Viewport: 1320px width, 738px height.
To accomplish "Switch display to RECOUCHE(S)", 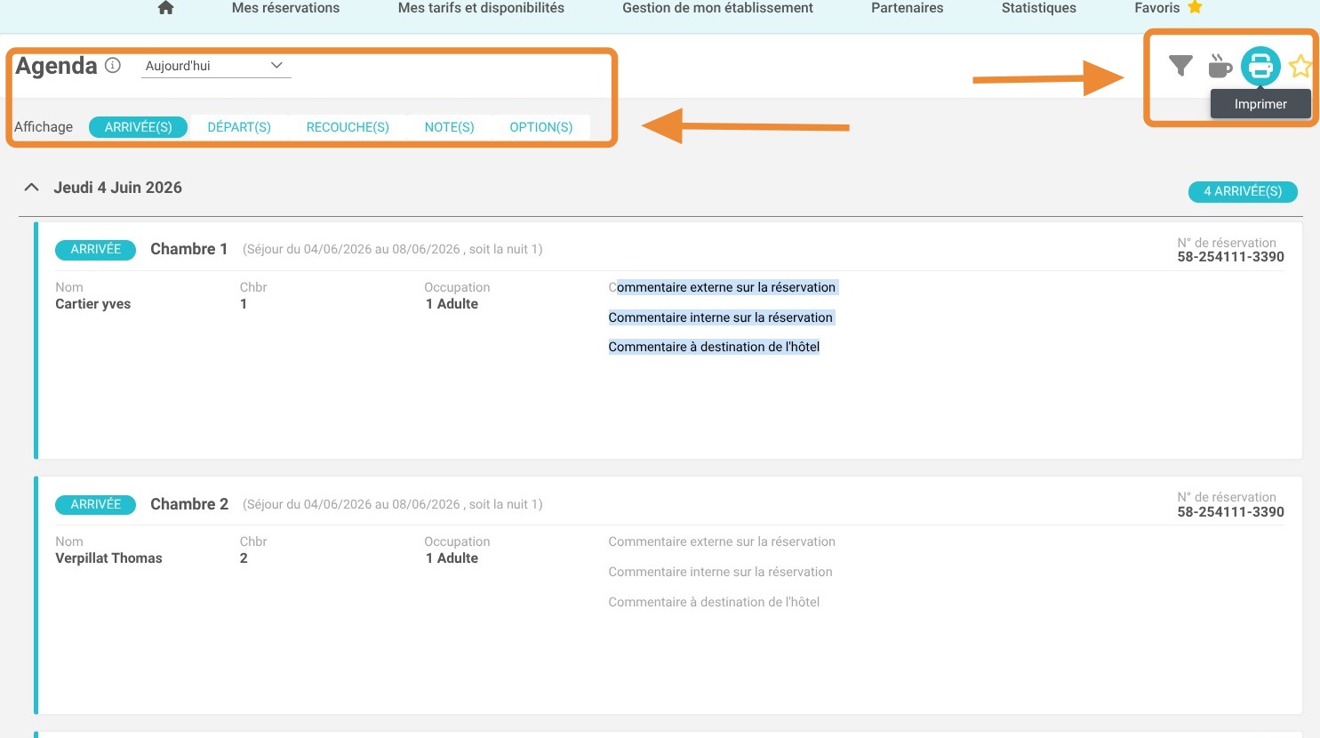I will (x=348, y=127).
